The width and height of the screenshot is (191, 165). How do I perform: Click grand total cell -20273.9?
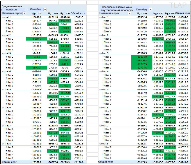coord(65,162)
